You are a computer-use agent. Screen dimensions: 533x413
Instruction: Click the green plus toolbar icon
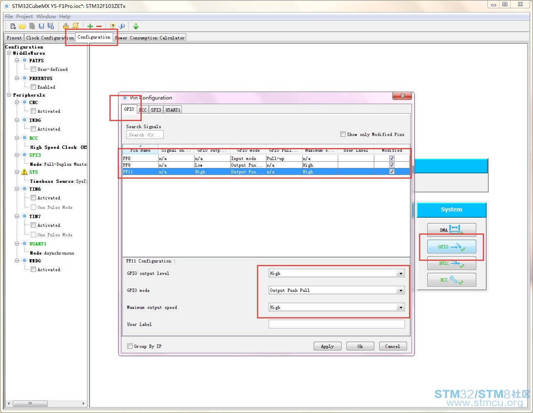pyautogui.click(x=90, y=26)
